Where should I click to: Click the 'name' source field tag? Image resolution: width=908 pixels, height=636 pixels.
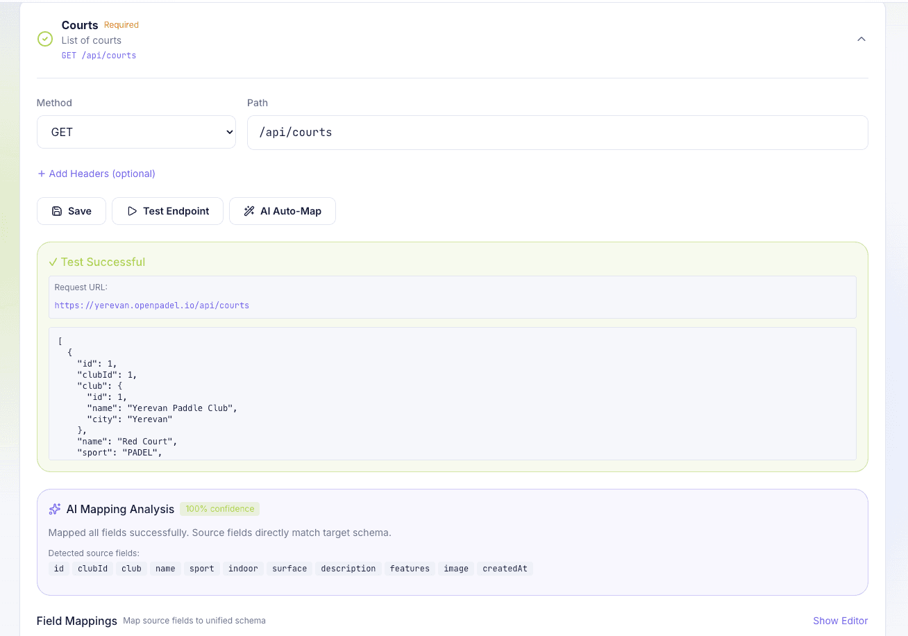click(165, 569)
